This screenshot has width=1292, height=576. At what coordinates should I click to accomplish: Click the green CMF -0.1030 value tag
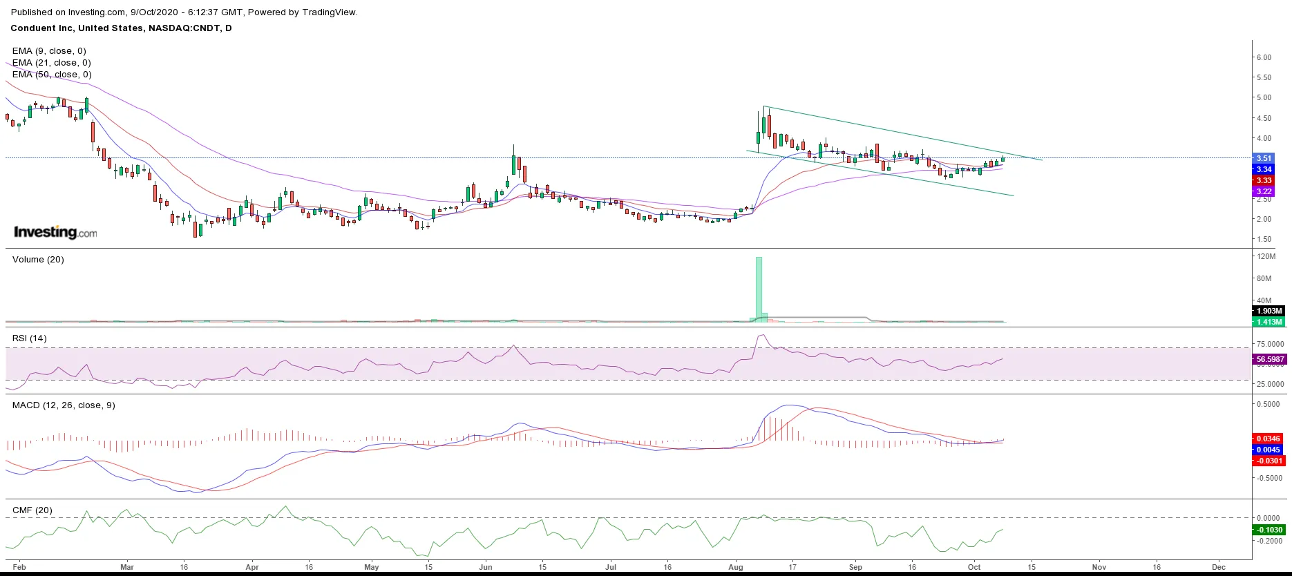coord(1269,530)
